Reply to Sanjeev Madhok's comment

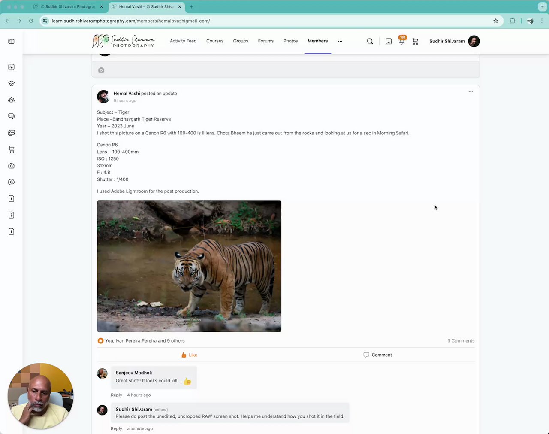(116, 395)
